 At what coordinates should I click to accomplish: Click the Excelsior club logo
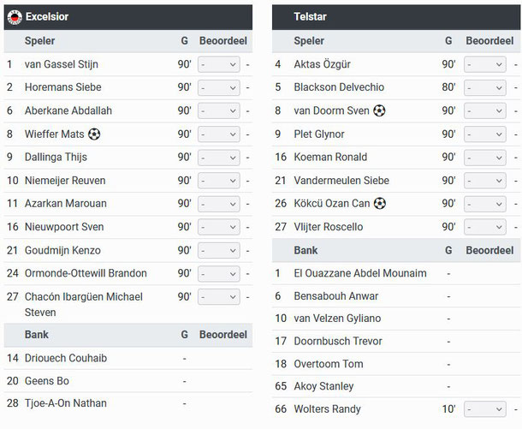[x=15, y=17]
